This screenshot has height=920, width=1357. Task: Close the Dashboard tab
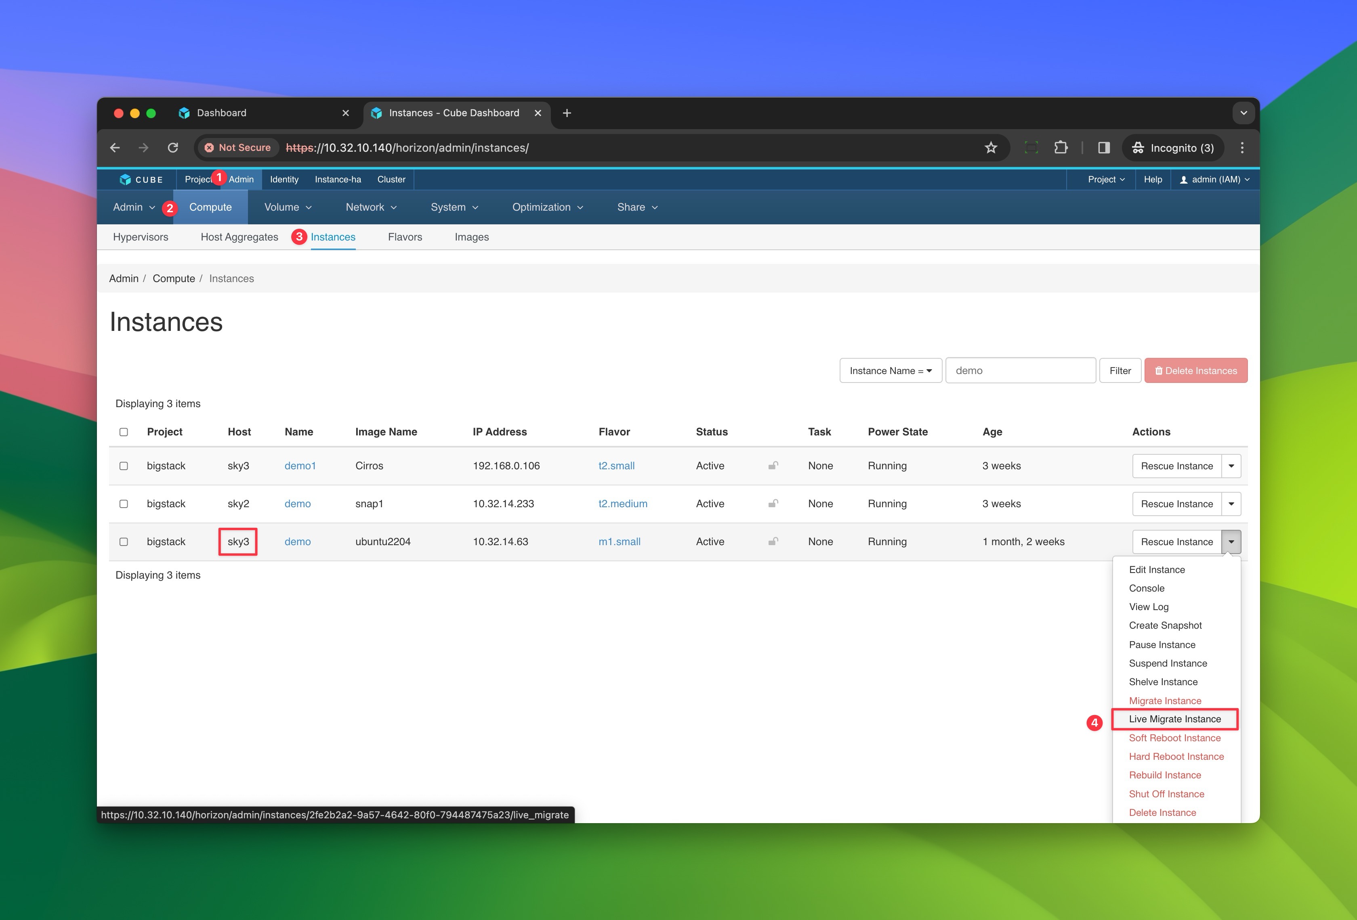click(x=346, y=113)
